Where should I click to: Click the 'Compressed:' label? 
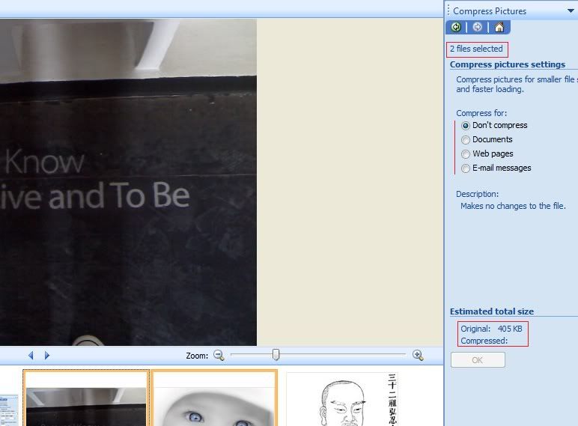[484, 341]
